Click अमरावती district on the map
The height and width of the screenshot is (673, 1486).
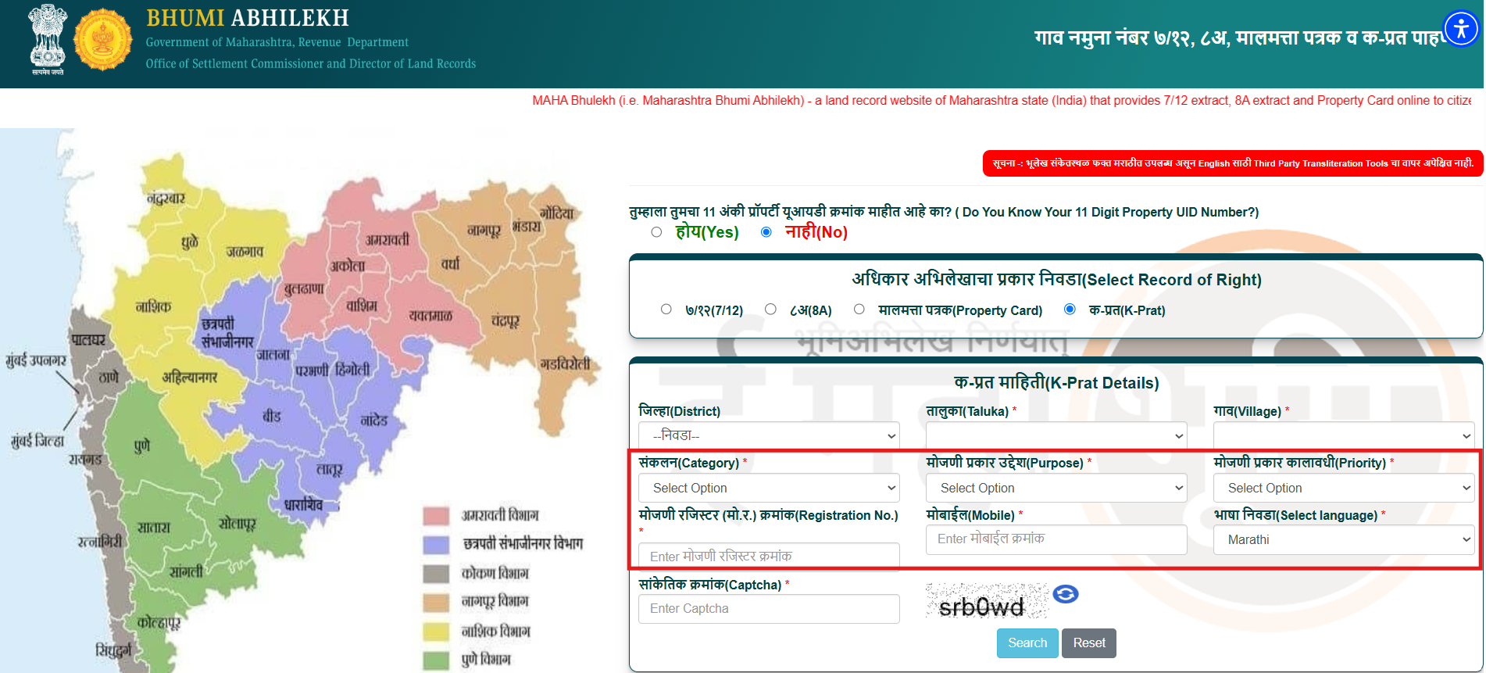click(388, 239)
